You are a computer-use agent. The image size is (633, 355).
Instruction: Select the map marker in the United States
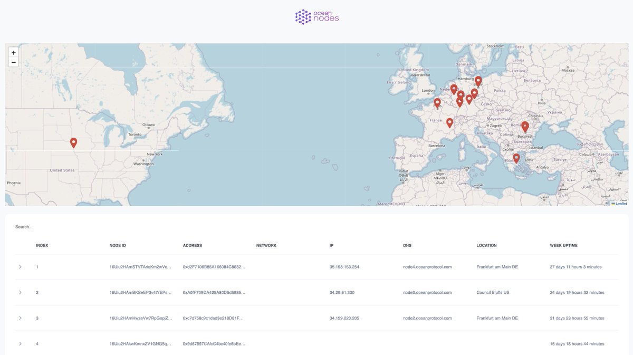[73, 143]
